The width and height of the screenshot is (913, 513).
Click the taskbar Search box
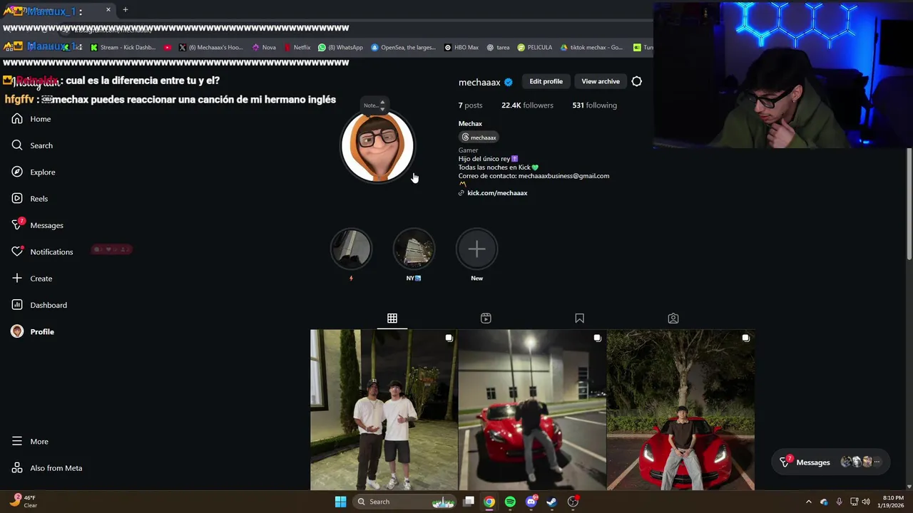click(x=405, y=502)
